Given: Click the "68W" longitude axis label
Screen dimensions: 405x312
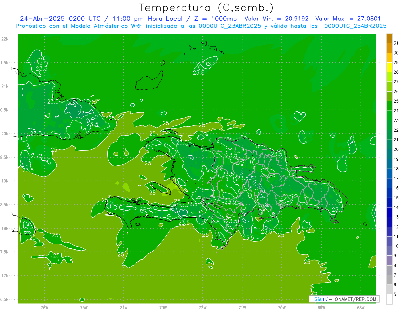Looking at the screenshot, I should (x=361, y=308).
